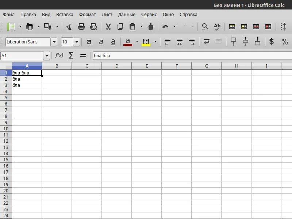Viewport: 292px width, 219px height.
Task: Open the Окно menu
Action: [168, 15]
